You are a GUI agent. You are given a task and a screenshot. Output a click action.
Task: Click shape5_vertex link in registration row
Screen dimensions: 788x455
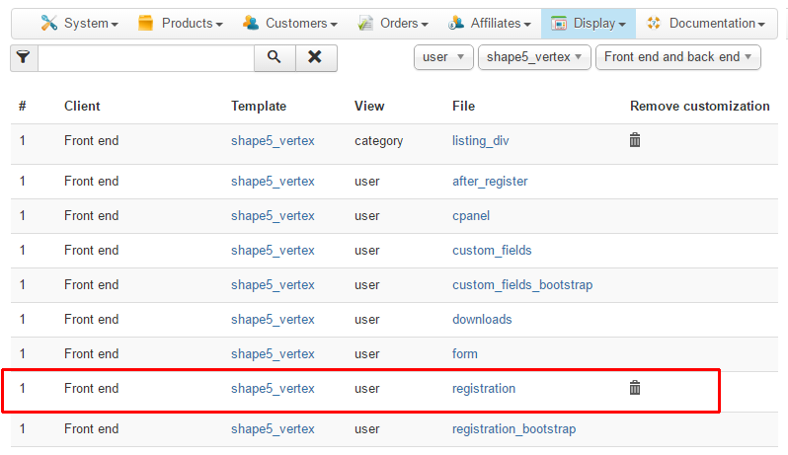coord(273,389)
